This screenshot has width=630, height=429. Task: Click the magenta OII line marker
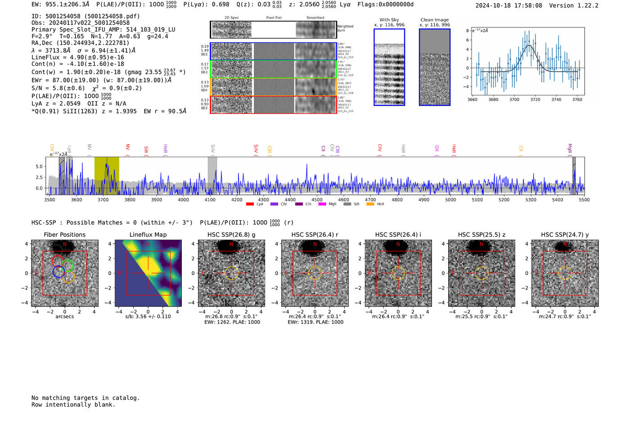(x=436, y=151)
